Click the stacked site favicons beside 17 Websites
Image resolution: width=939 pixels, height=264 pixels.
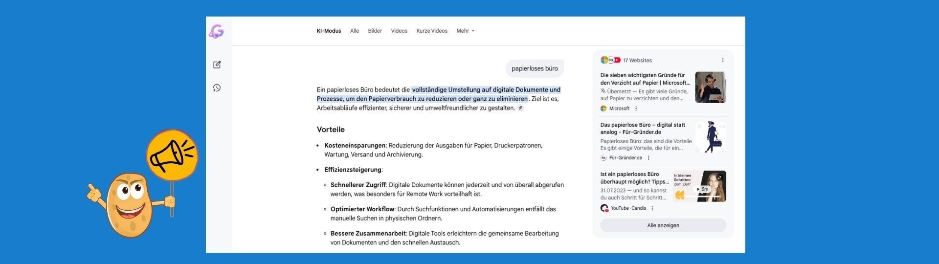point(610,60)
